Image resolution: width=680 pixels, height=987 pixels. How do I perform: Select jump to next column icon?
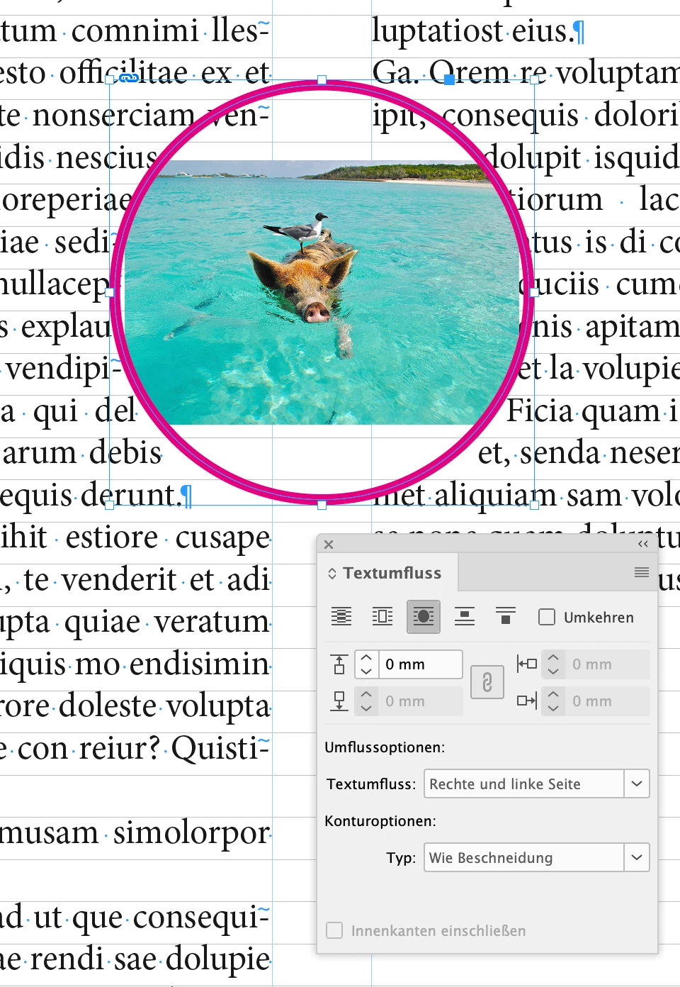pyautogui.click(x=506, y=617)
